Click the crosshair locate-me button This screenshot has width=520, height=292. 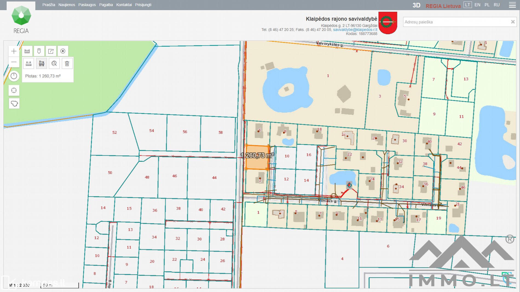point(14,90)
